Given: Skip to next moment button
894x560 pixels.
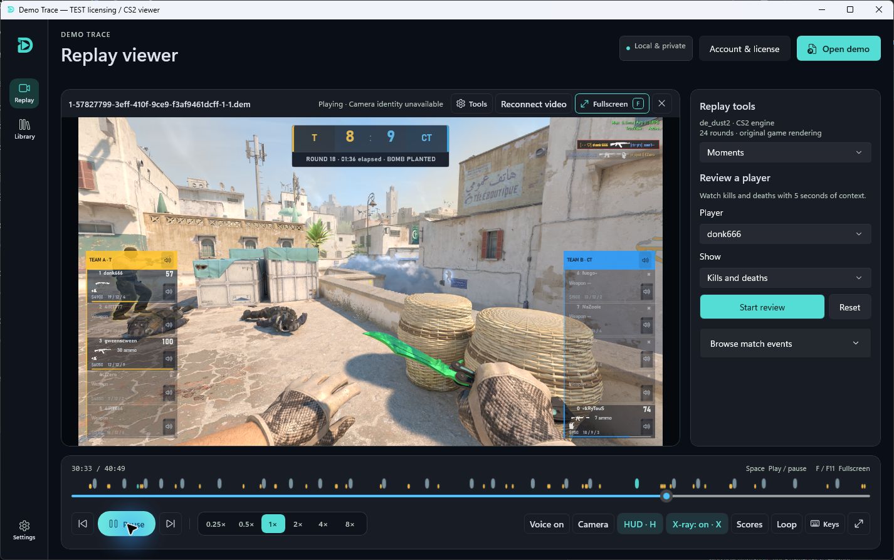Looking at the screenshot, I should 171,524.
